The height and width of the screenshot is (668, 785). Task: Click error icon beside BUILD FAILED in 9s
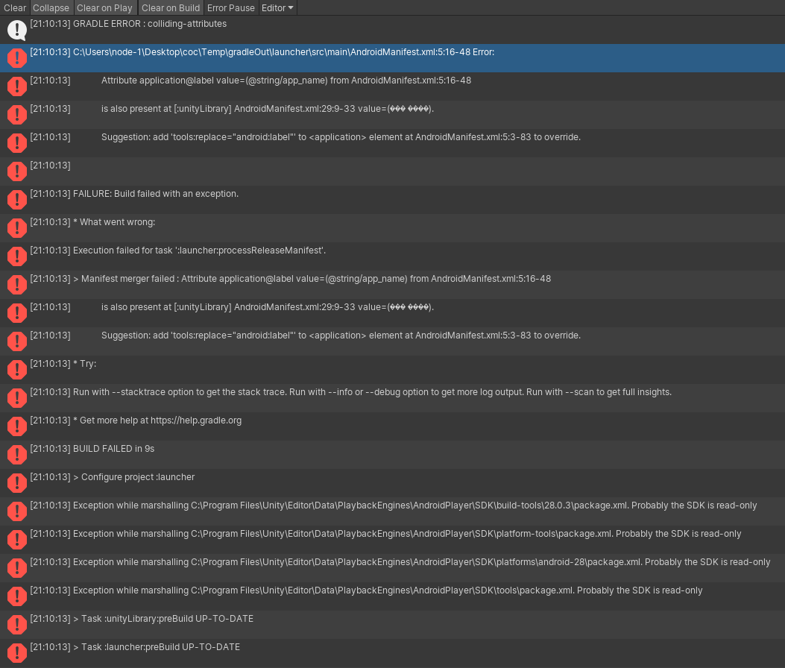pyautogui.click(x=16, y=455)
